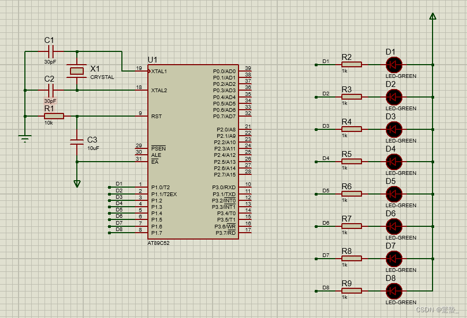This screenshot has height=318, width=467.
Task: Click the LED-GREEN text under LED D8
Action: [x=401, y=302]
